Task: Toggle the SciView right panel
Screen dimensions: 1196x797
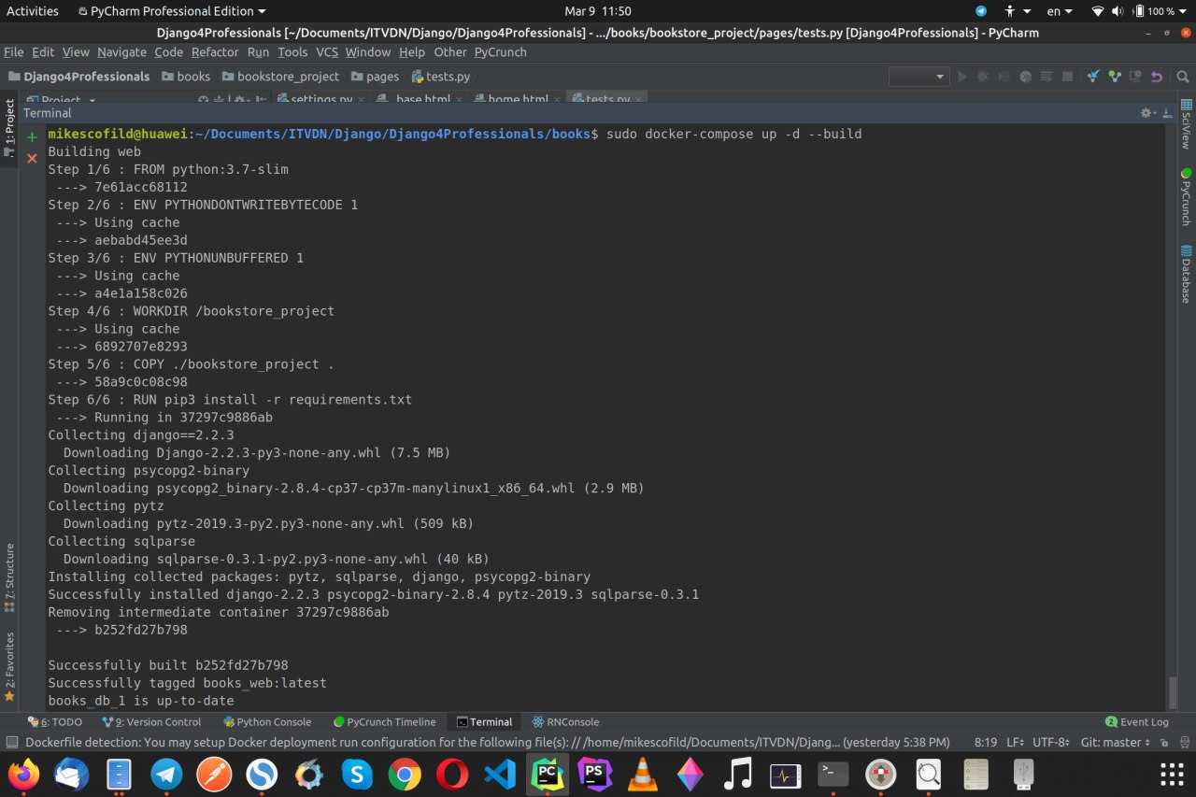Action: [1186, 124]
